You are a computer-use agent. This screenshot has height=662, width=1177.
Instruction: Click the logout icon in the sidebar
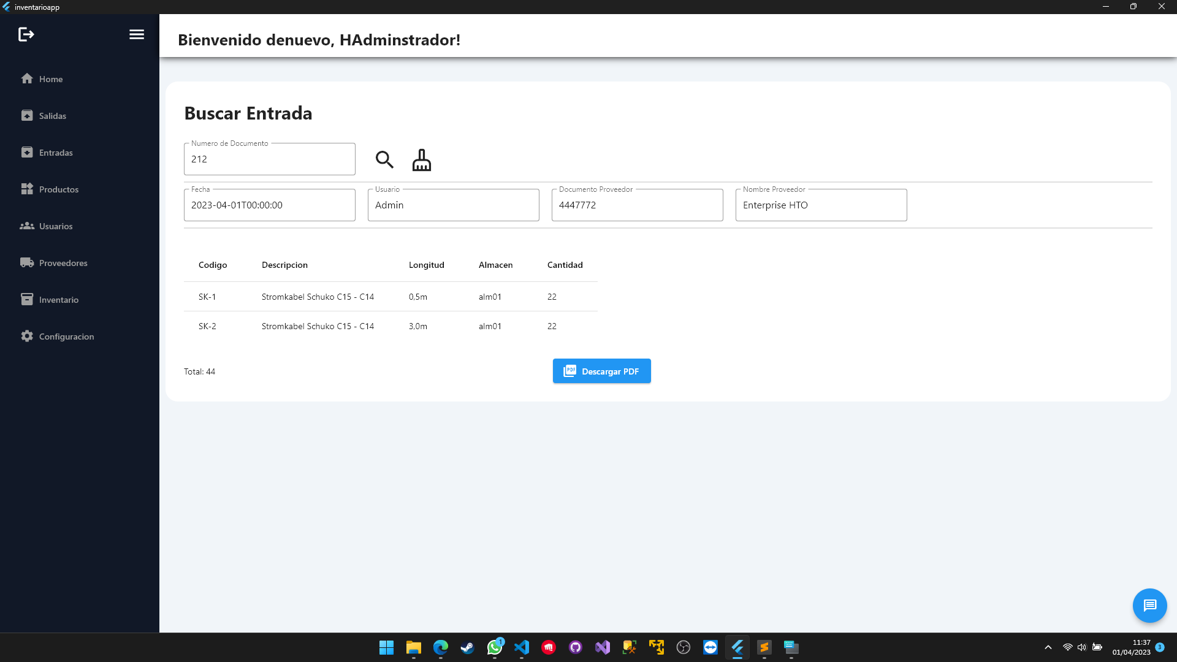click(x=26, y=34)
